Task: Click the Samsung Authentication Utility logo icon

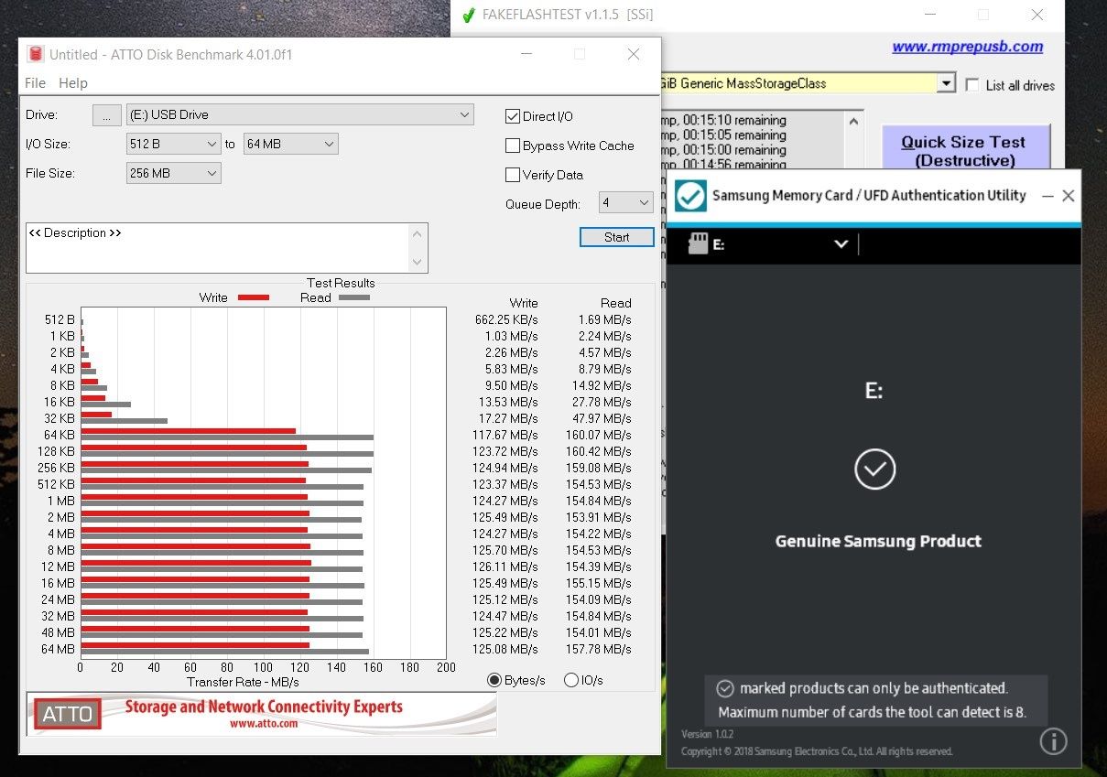Action: [690, 196]
